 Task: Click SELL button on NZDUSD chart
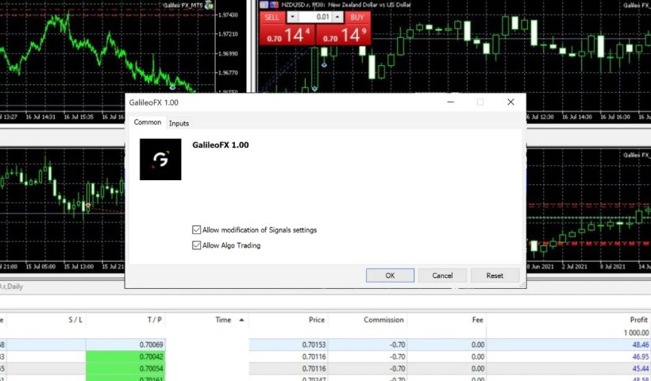(272, 17)
